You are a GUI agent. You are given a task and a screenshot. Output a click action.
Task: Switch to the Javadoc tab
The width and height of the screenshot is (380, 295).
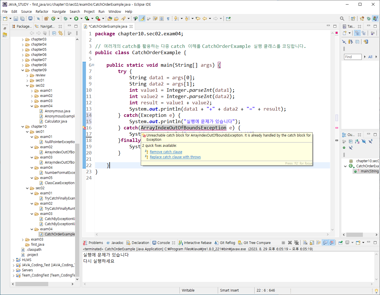115,243
